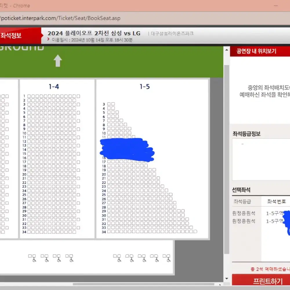
Task: Open the 공연장 내 위치보기 panel header
Action: 260,51
